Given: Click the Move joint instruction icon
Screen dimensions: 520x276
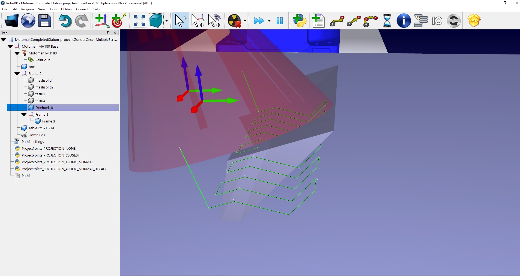Looking at the screenshot, I should [x=337, y=21].
